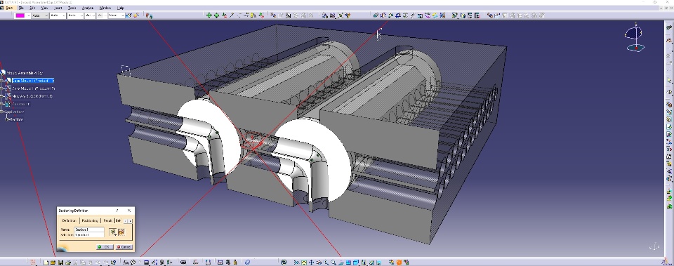Click the New document icon in bottom toolbar

point(46,262)
